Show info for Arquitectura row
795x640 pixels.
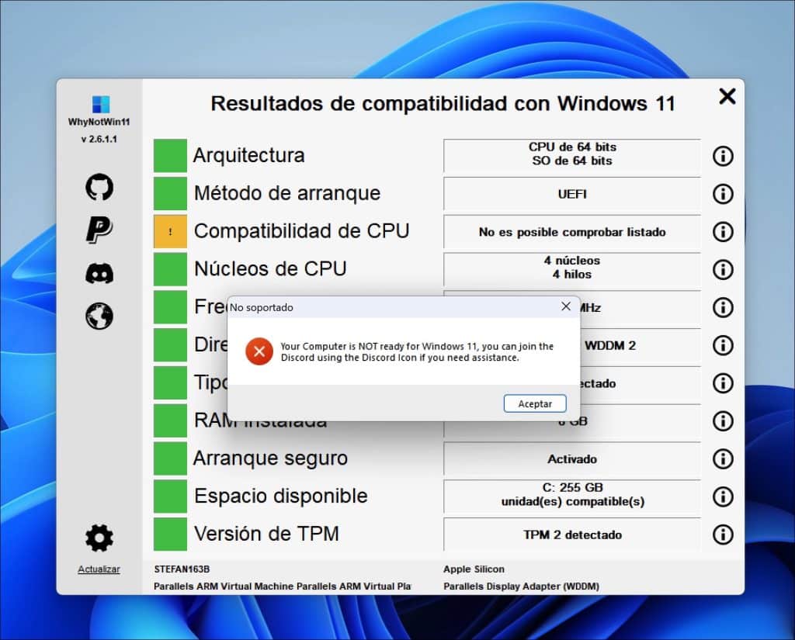click(x=723, y=156)
